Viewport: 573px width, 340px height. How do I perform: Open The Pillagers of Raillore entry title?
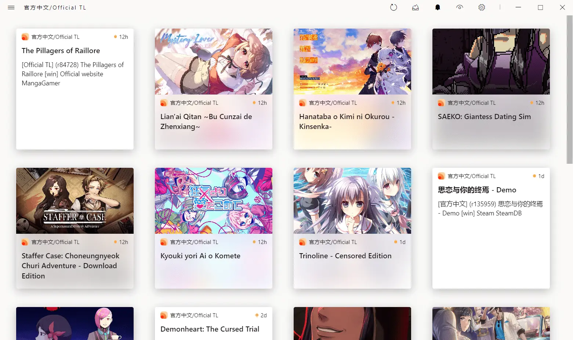(x=61, y=51)
